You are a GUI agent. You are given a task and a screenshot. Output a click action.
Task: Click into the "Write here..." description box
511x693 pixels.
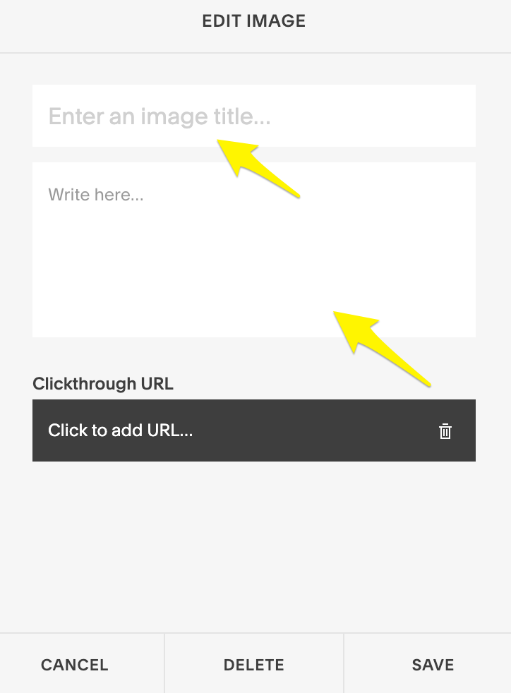pos(253,250)
